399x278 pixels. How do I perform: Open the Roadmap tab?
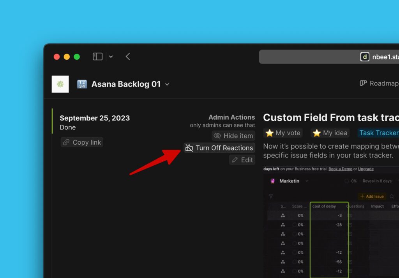(x=379, y=83)
